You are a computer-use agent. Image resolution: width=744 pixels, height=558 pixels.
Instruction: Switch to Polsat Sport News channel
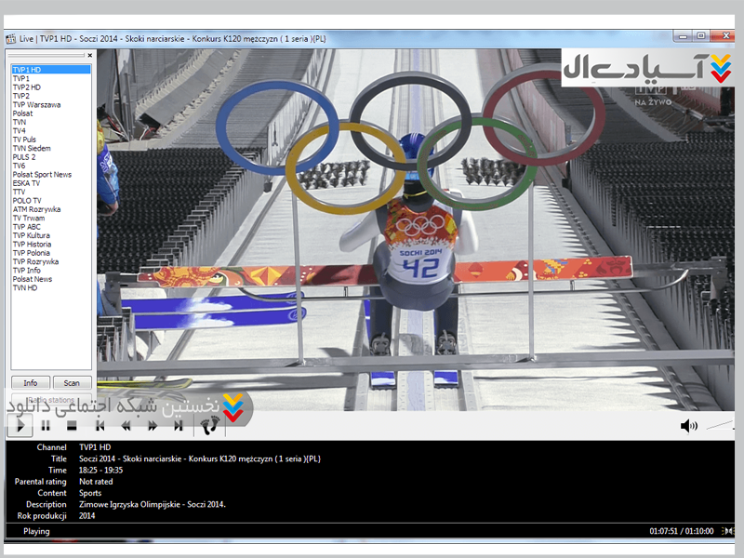click(x=42, y=175)
